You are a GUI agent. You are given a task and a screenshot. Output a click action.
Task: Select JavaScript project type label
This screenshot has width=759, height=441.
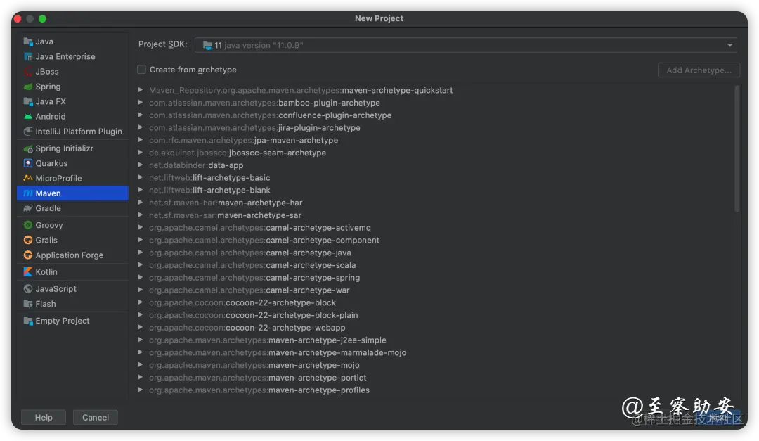(x=56, y=289)
